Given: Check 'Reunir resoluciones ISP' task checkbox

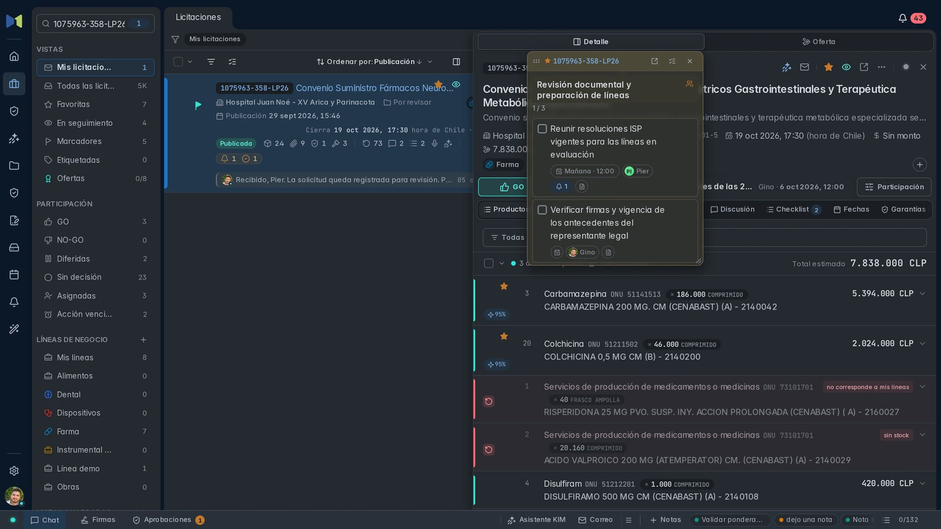Looking at the screenshot, I should point(542,129).
